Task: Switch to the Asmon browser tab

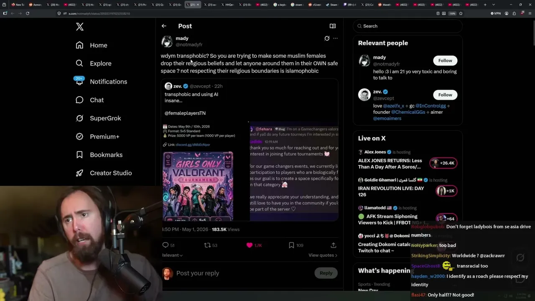Action: [x=35, y=5]
